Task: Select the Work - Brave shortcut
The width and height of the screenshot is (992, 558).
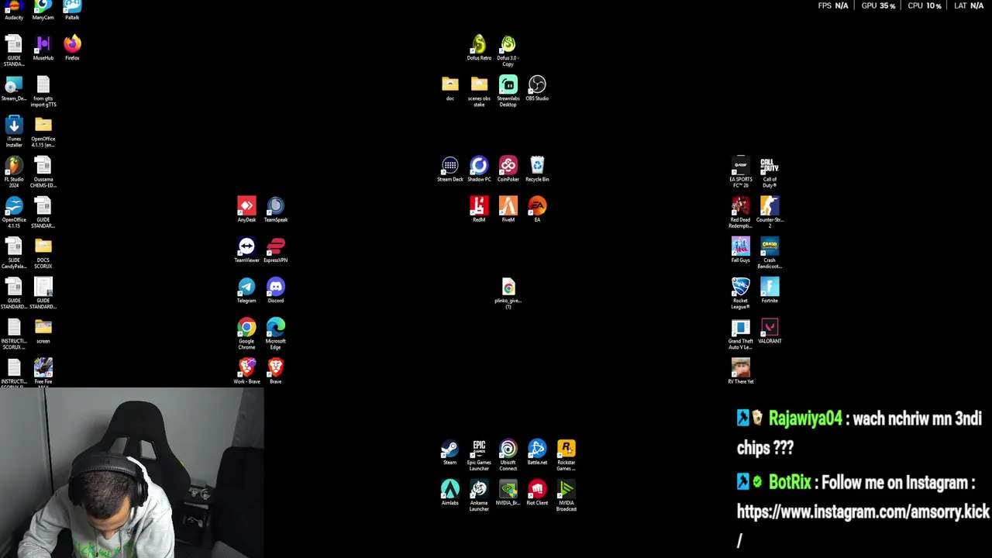Action: pyautogui.click(x=246, y=371)
